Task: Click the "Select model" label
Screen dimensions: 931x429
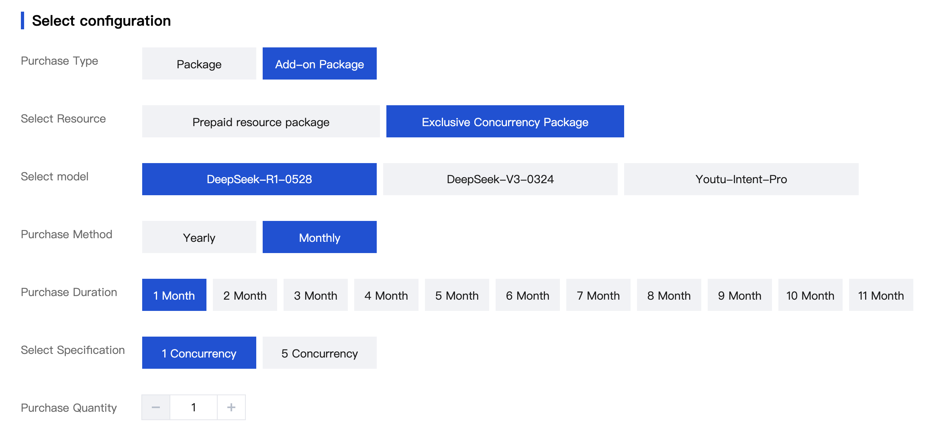Action: 55,176
